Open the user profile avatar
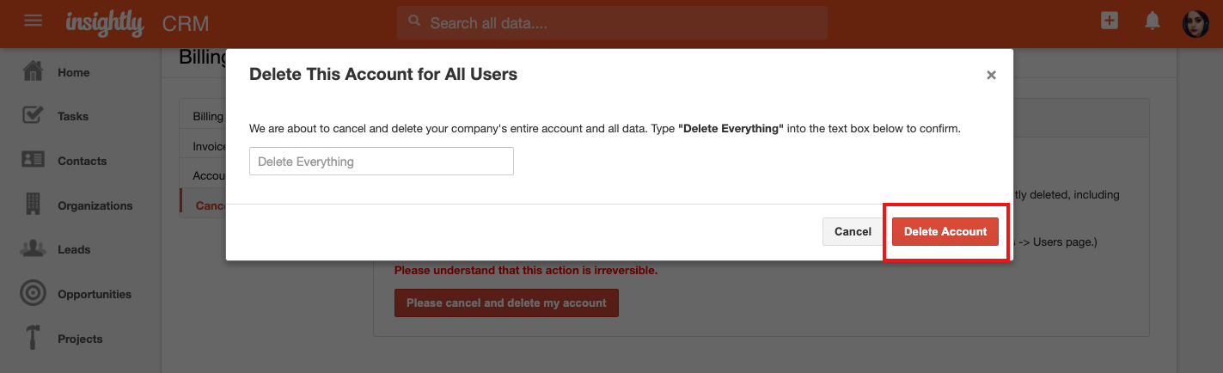 (x=1195, y=23)
